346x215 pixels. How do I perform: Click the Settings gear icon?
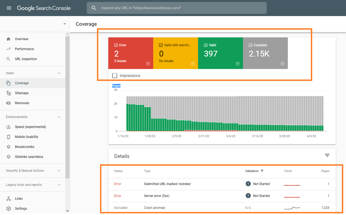9,209
